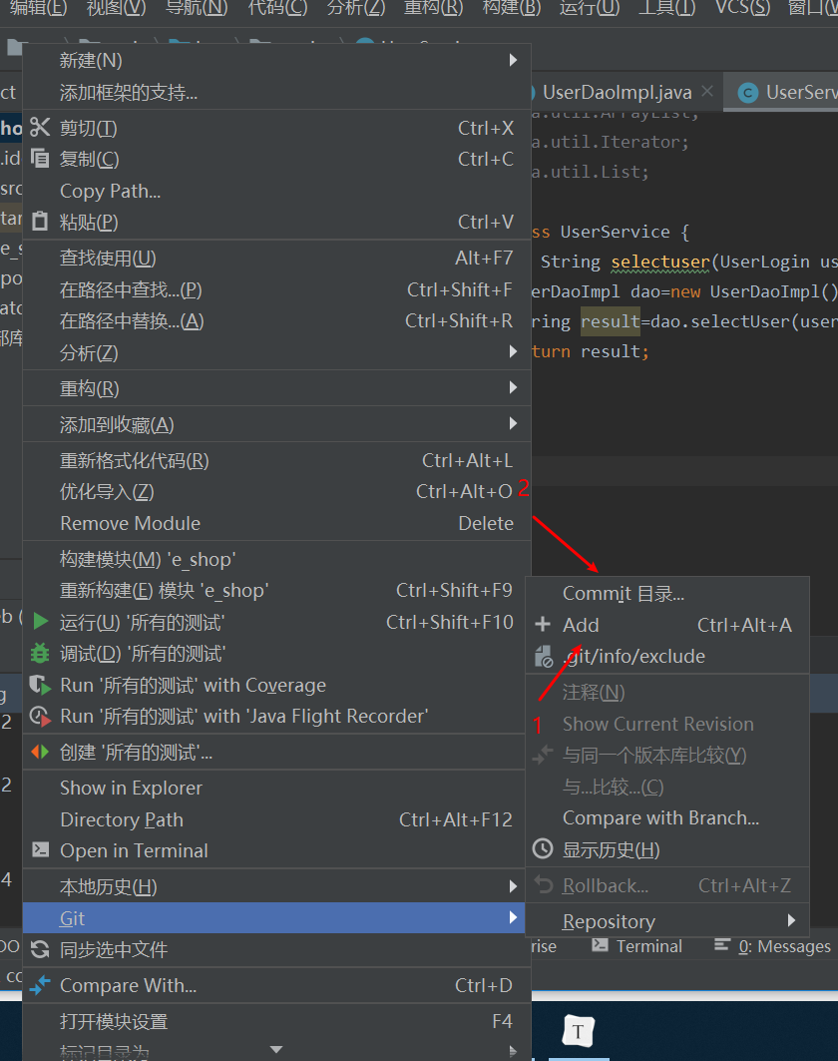Expand the 分析(Z) submenu arrow
Screen dimensions: 838x1061
pyautogui.click(x=514, y=352)
